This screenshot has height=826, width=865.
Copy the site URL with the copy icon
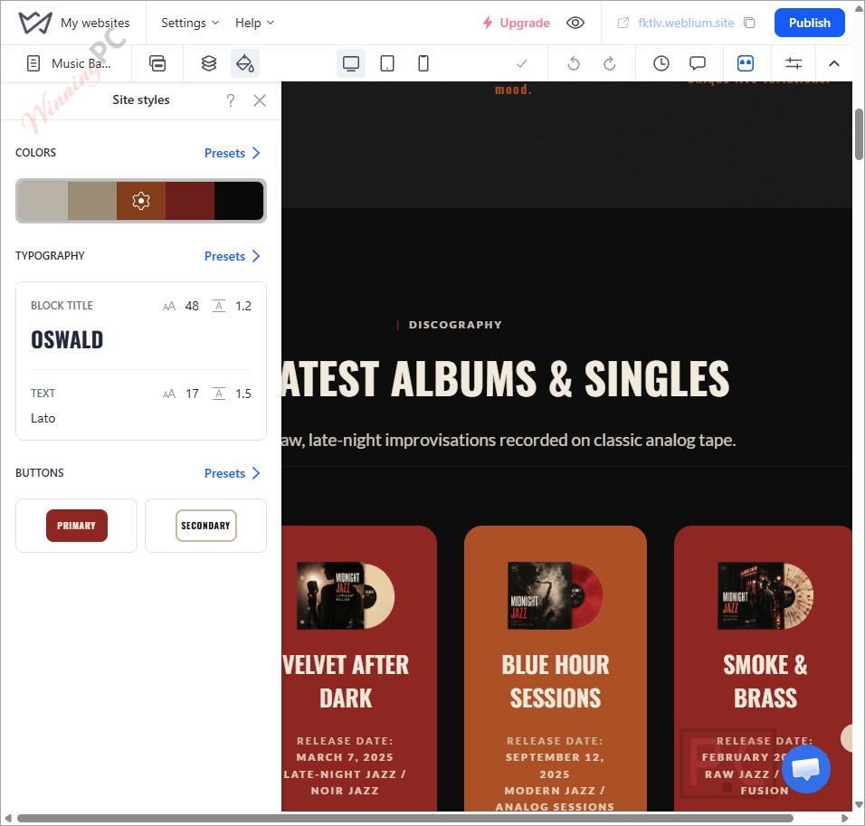(x=749, y=23)
